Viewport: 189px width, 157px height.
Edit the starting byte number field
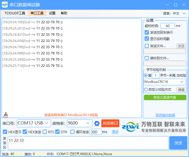[x=156, y=76]
